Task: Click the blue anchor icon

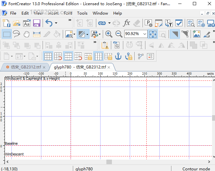Action: tap(118, 56)
